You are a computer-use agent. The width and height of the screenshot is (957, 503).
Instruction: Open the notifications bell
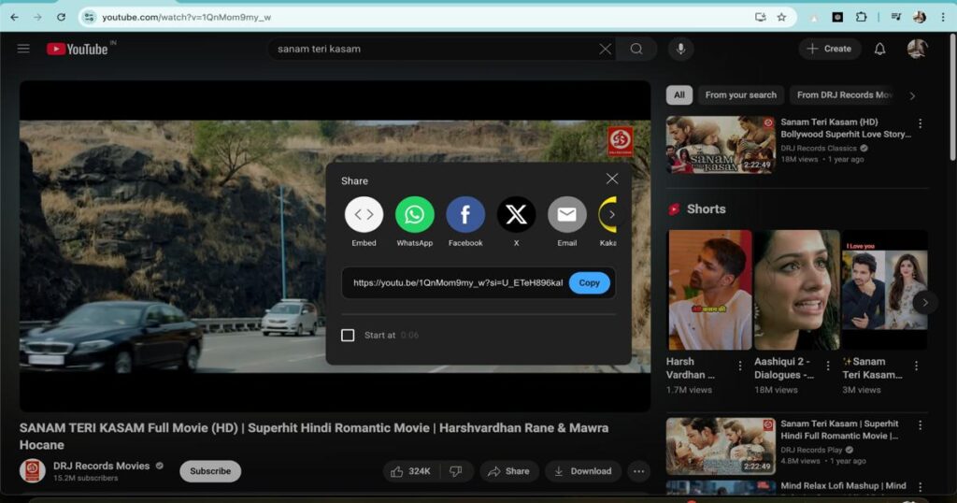click(879, 49)
